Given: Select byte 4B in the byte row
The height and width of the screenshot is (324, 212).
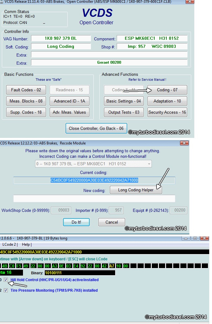Looking at the screenshot, I should (x=5, y=266).
